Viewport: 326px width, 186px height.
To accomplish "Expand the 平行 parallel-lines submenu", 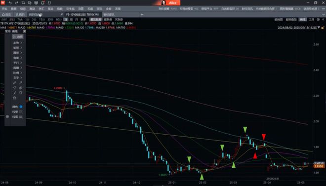I will (x=18, y=63).
